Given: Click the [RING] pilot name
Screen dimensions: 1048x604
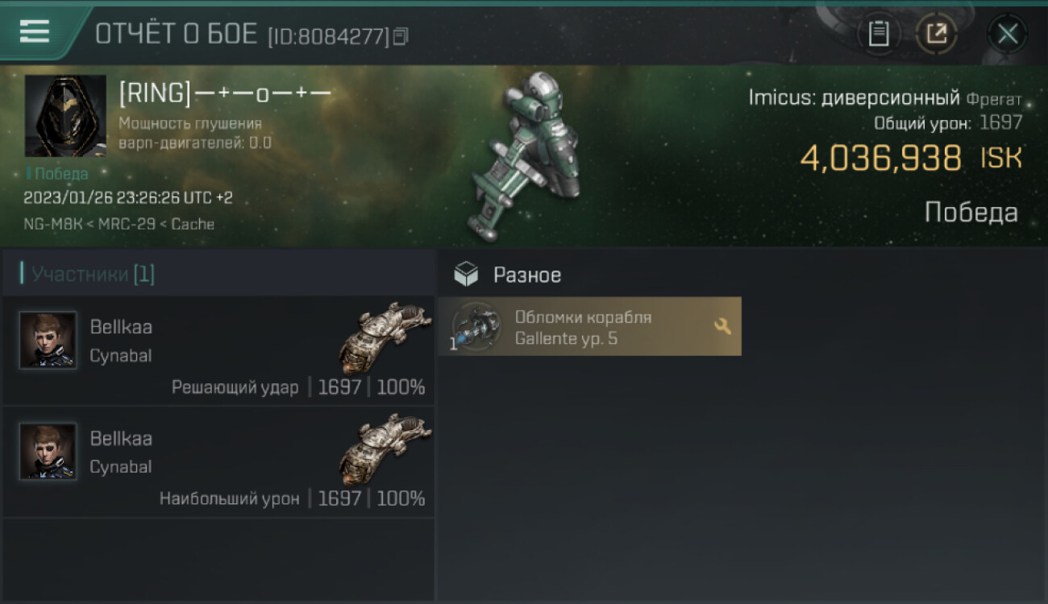Looking at the screenshot, I should pos(225,93).
